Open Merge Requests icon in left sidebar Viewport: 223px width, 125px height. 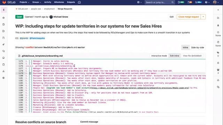click(x=3, y=38)
